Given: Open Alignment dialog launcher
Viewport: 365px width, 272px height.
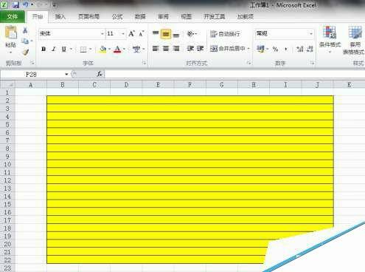Looking at the screenshot, I should tap(248, 64).
